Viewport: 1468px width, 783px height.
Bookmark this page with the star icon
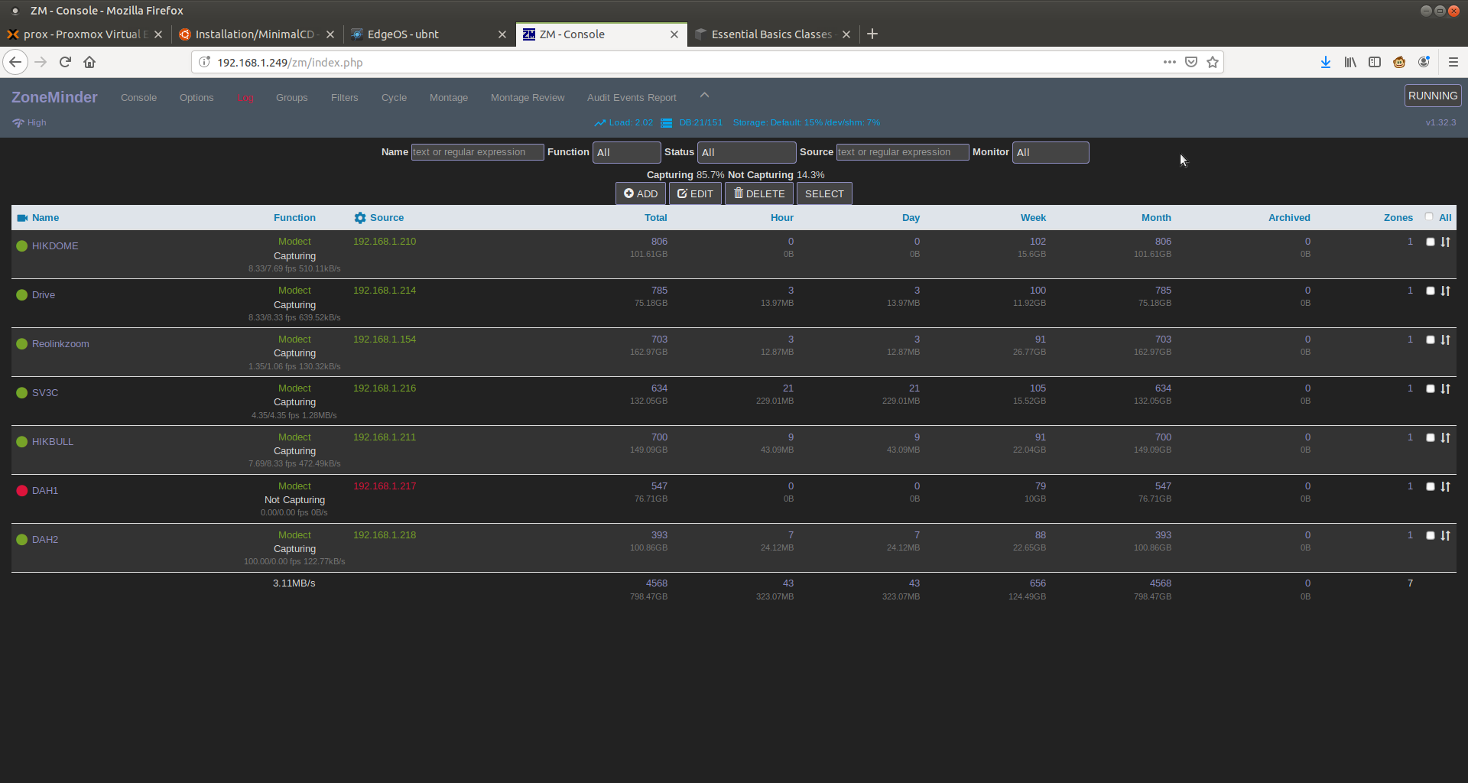(x=1213, y=62)
